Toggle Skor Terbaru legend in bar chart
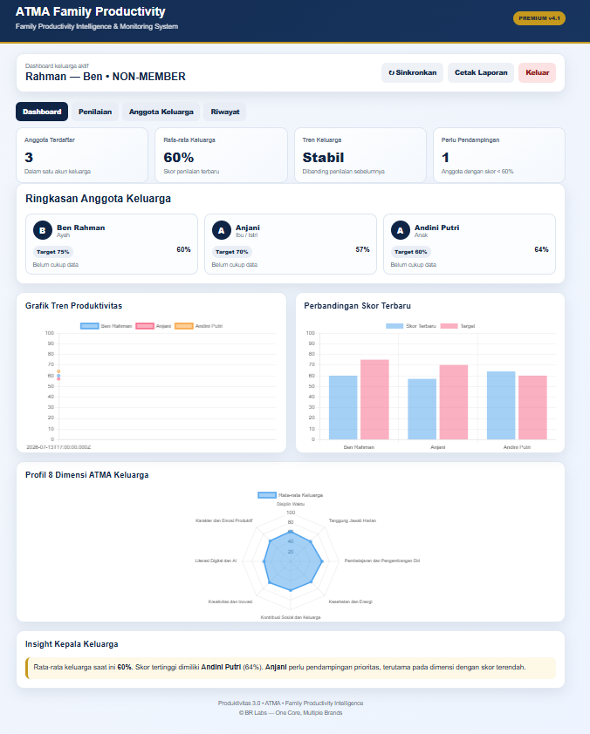The image size is (590, 734). [x=411, y=326]
